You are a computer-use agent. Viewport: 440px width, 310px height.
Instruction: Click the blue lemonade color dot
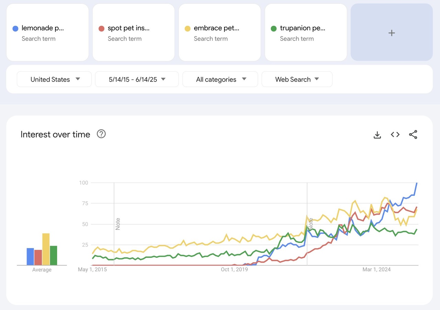(15, 29)
